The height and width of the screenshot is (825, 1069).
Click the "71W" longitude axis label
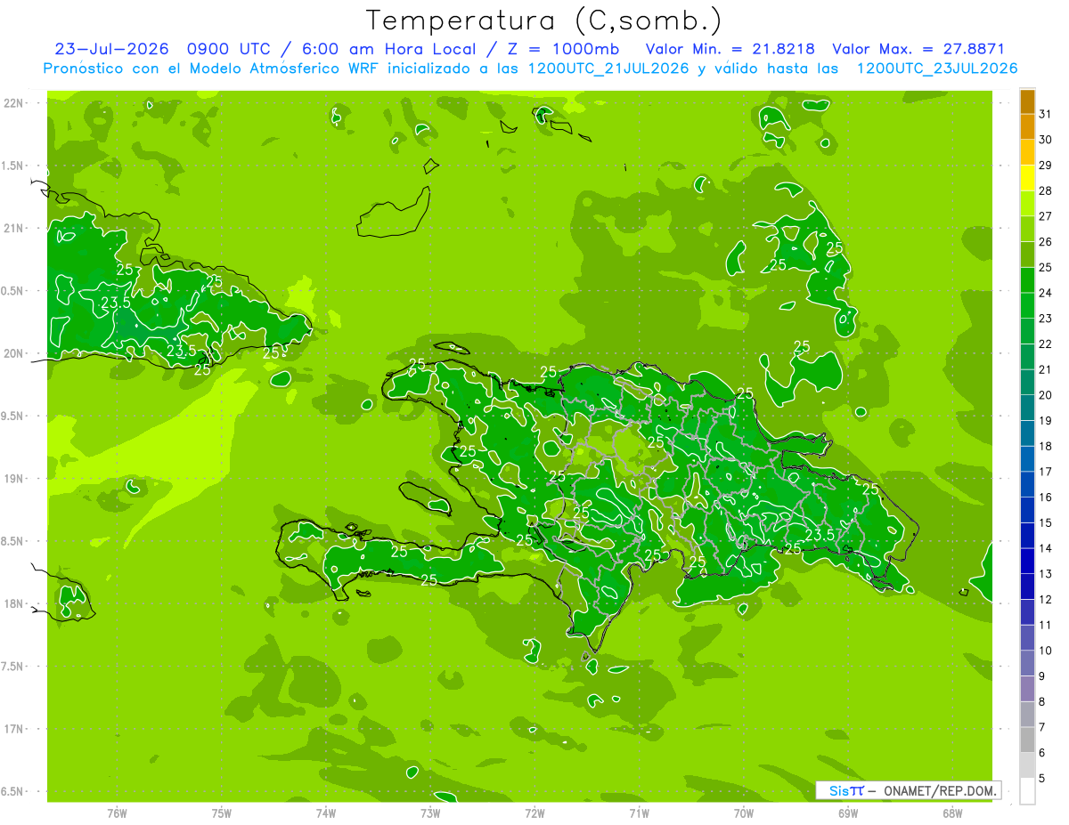click(x=639, y=813)
